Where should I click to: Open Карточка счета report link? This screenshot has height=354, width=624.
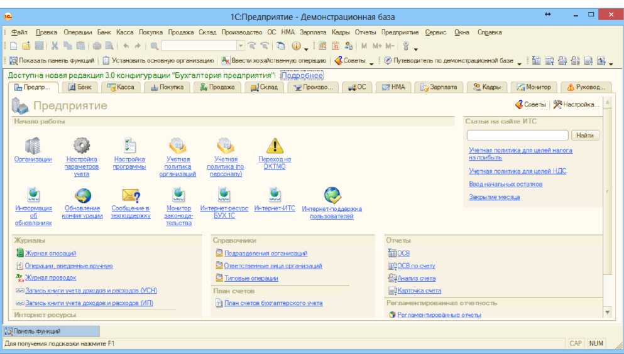[x=419, y=291]
